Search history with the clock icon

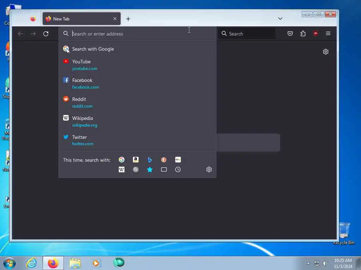coord(178,169)
